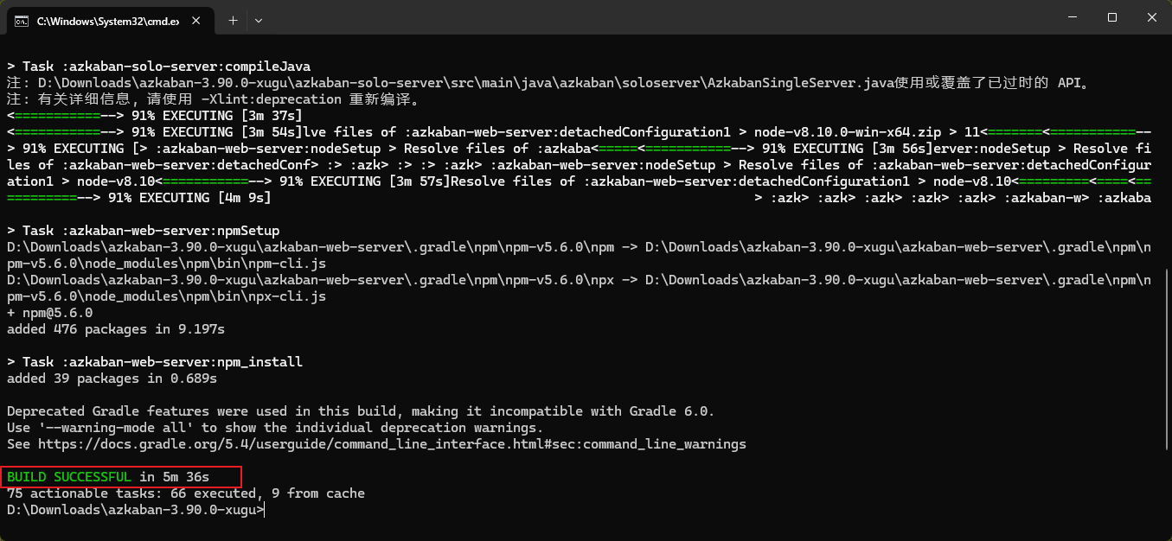Close the terminal window
The width and height of the screenshot is (1172, 541).
point(1152,18)
